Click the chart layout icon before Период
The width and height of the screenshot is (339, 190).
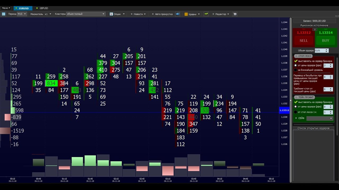pyautogui.click(x=4, y=14)
